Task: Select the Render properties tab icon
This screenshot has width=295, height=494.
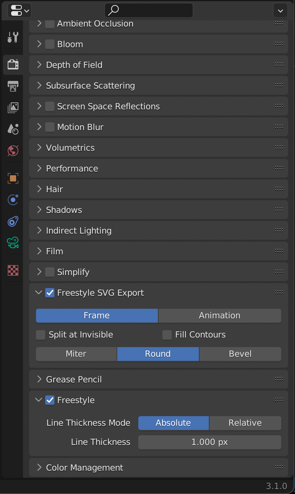Action: click(13, 64)
